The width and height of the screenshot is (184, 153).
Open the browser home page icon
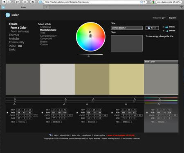33,2
